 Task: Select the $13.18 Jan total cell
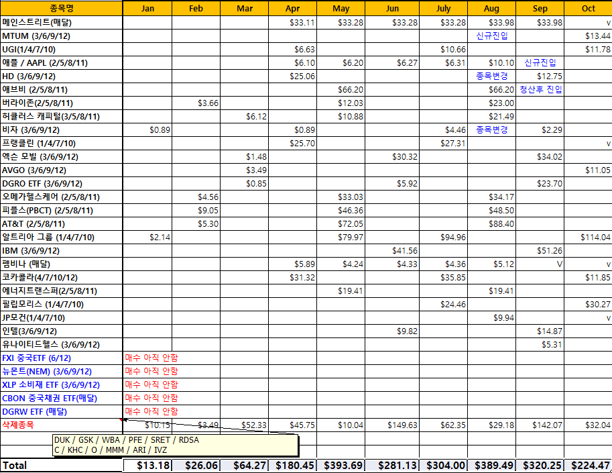[147, 465]
